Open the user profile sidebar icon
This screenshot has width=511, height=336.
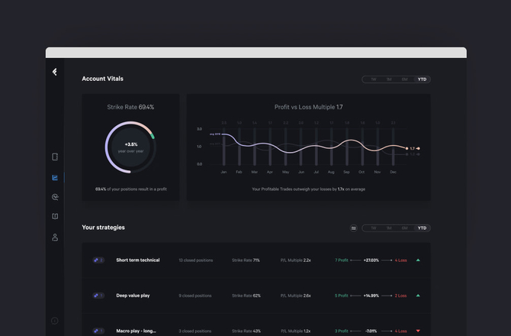(x=55, y=237)
